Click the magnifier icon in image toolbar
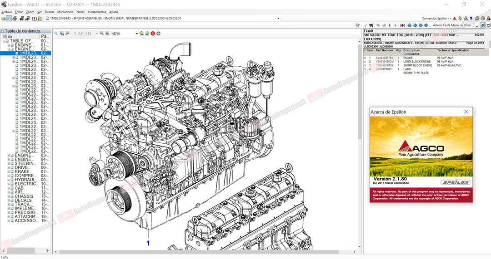This screenshot has width=491, height=259. tap(56, 34)
